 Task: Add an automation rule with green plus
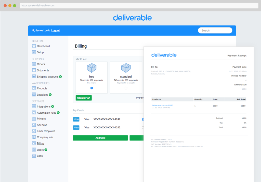pyautogui.click(x=58, y=113)
